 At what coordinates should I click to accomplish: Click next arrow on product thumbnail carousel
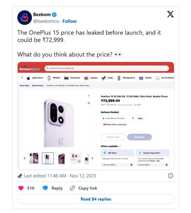[92, 158]
